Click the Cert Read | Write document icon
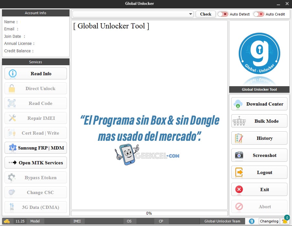Screen dimensions: 292x226 (12, 133)
